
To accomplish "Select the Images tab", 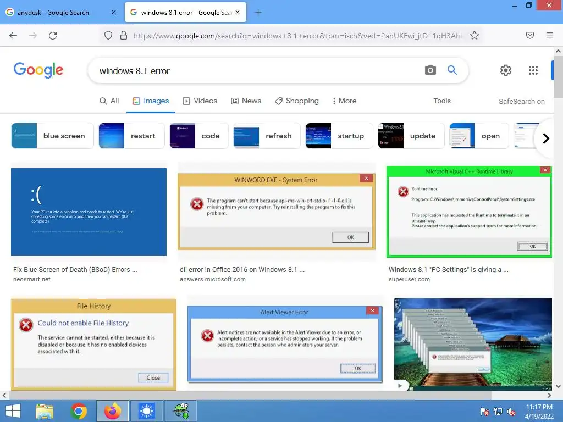I will (x=151, y=101).
